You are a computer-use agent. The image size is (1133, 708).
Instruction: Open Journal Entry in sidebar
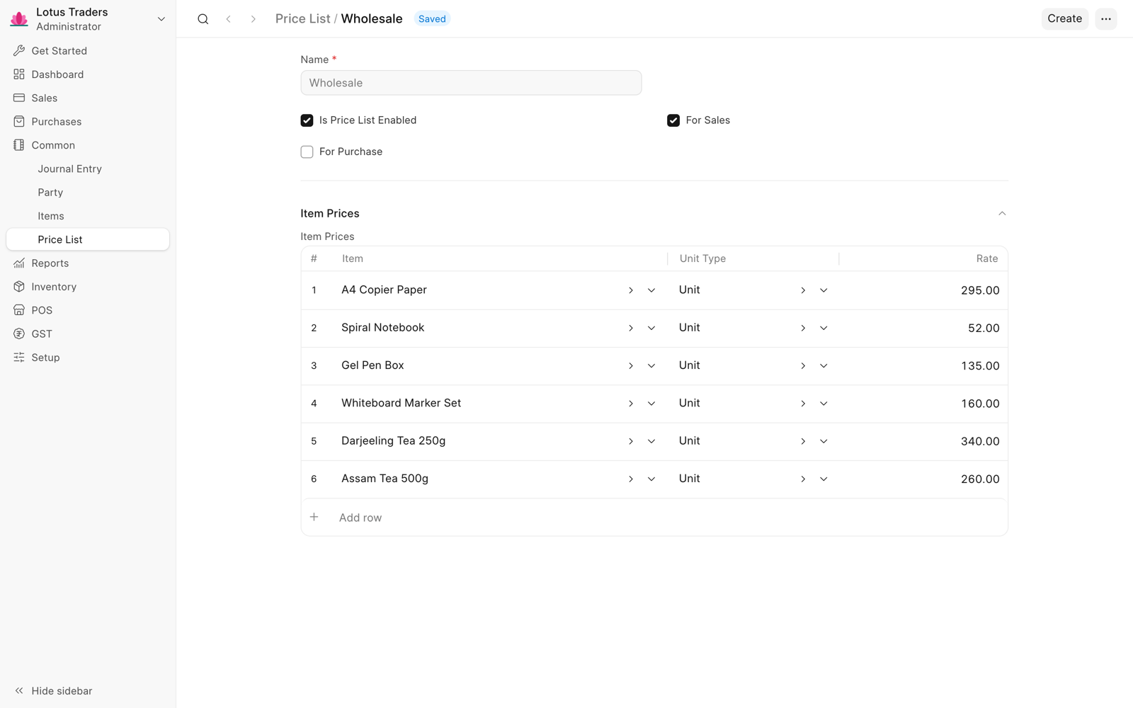[70, 169]
